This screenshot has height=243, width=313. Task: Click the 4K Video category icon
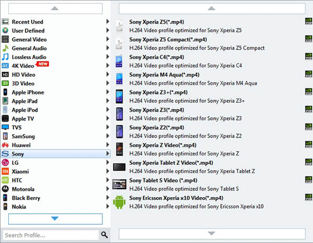tap(6, 66)
